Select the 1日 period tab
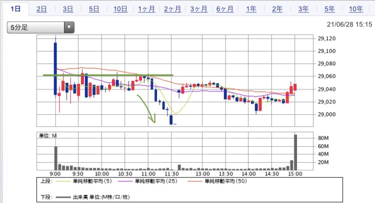375x203 pixels. [15, 9]
